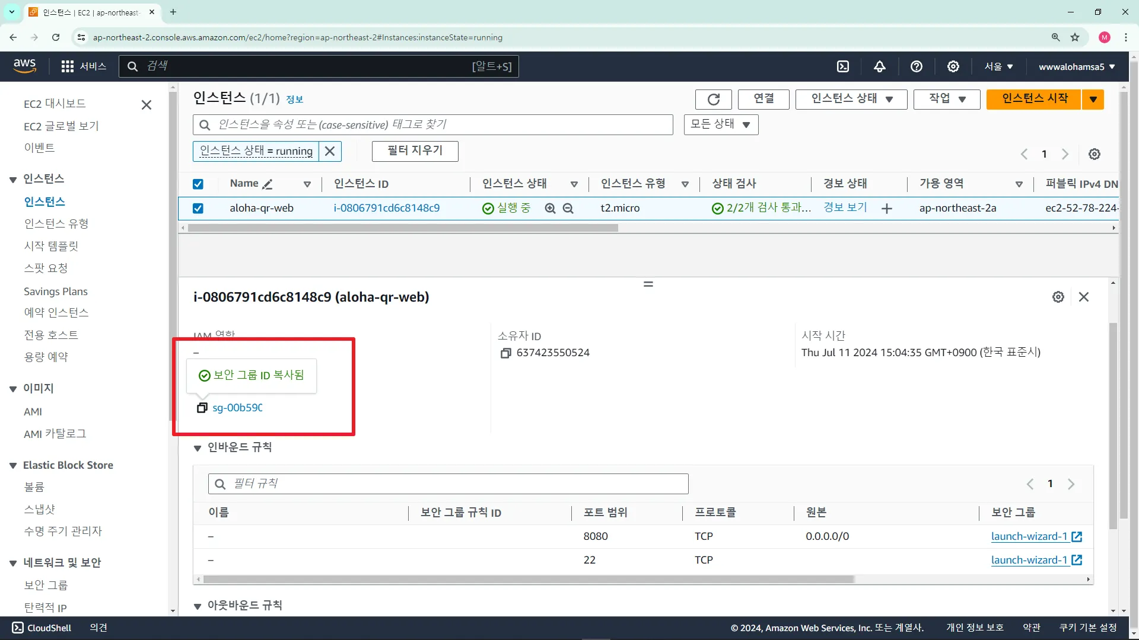The height and width of the screenshot is (640, 1139).
Task: Toggle the select-all instances checkbox
Action: (198, 184)
